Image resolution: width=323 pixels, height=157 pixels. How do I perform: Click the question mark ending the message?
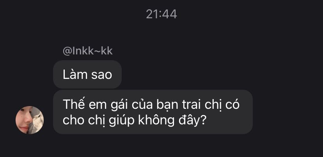click(x=203, y=120)
